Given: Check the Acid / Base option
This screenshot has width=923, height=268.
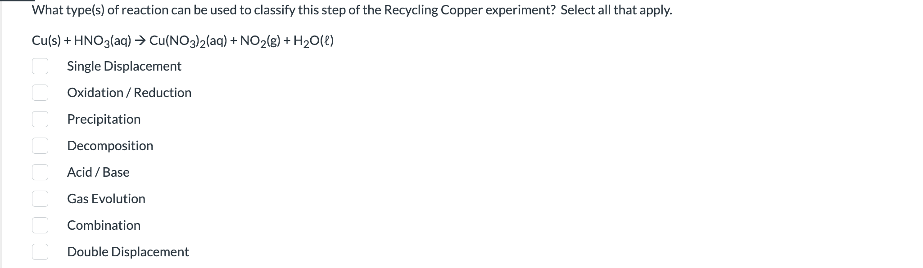Looking at the screenshot, I should (40, 172).
